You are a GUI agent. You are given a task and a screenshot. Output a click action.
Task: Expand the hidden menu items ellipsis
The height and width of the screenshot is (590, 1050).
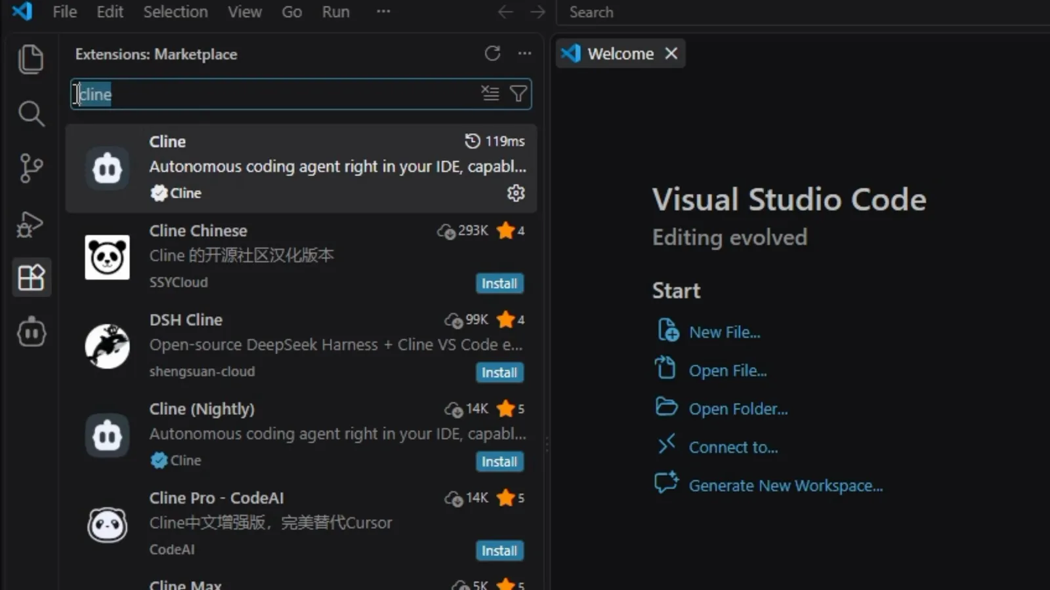383,11
